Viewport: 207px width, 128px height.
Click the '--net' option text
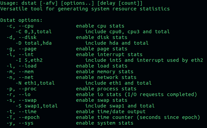point(26,77)
